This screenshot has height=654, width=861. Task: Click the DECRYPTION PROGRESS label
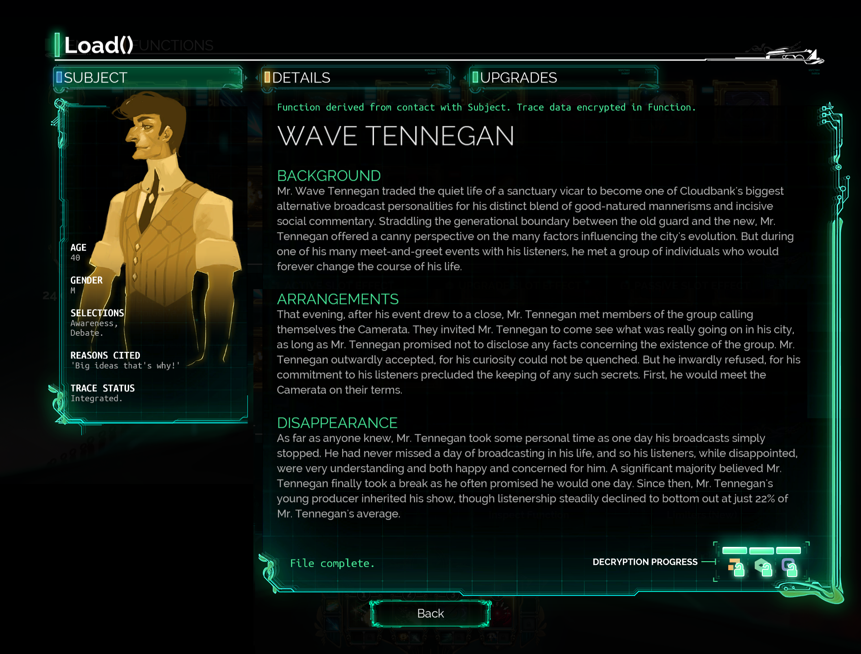(x=645, y=562)
